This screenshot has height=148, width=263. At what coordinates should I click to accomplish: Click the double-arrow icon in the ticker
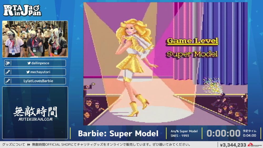point(29,145)
